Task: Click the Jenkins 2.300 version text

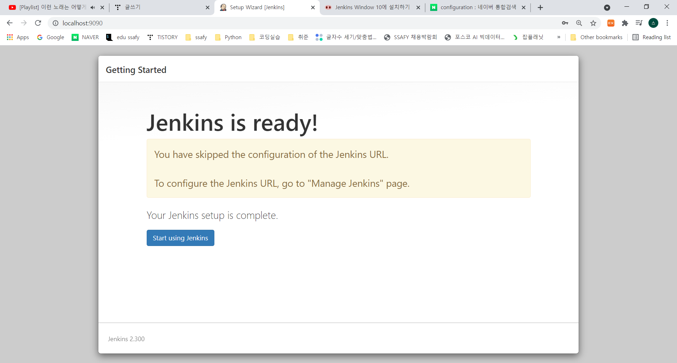Action: point(126,339)
